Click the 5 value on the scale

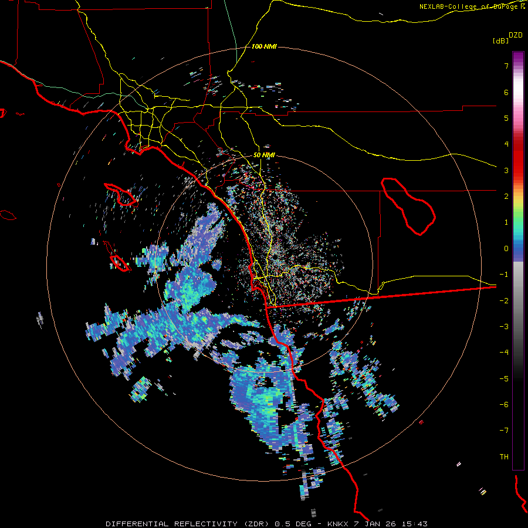[x=506, y=118]
